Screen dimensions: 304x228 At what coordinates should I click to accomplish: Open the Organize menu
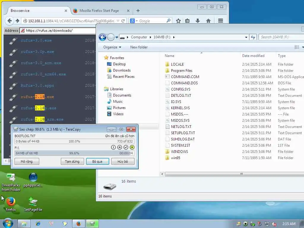(112, 47)
